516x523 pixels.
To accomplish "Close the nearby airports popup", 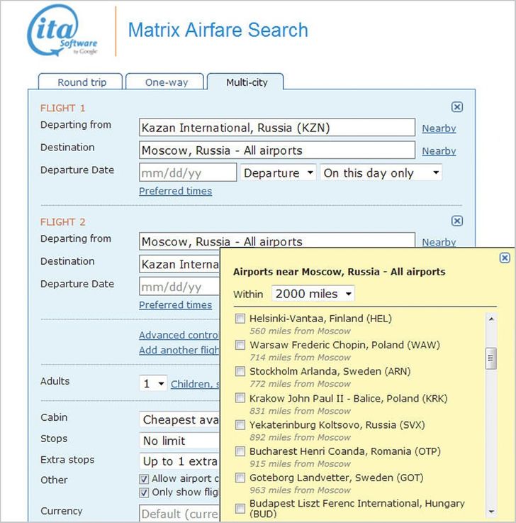I will click(505, 258).
